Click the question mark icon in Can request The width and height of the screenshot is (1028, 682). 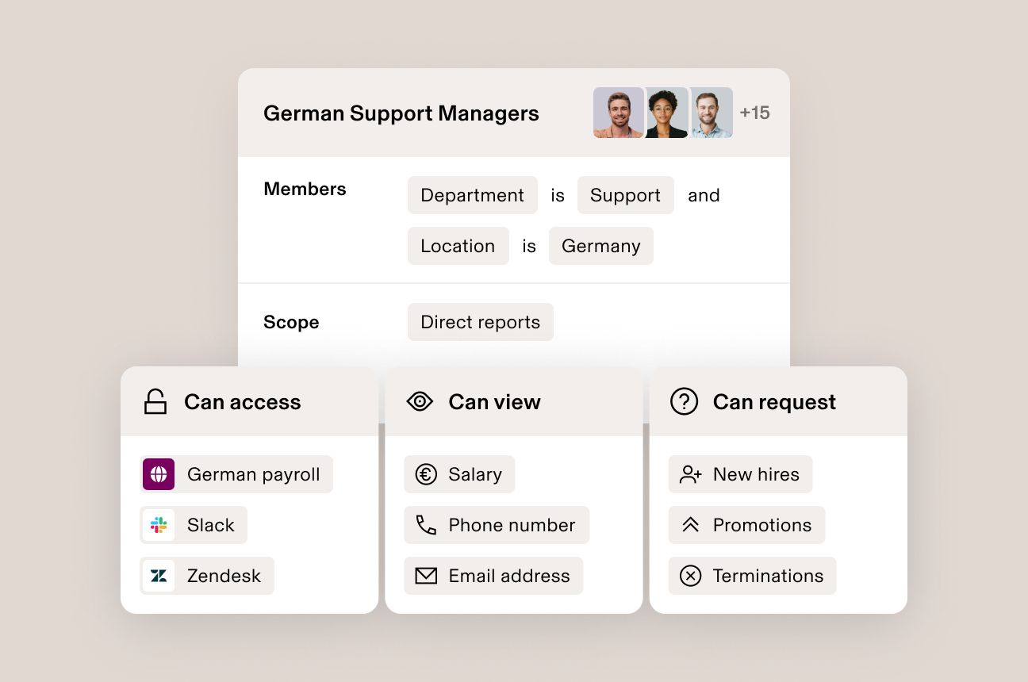tap(685, 402)
